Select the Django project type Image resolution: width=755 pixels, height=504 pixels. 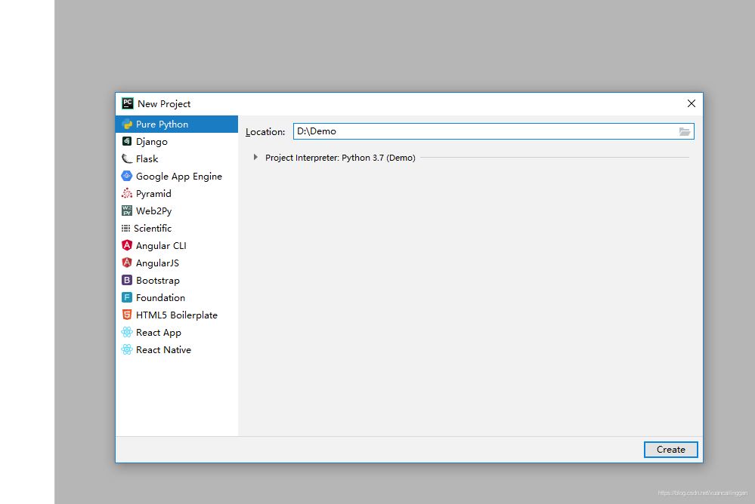[x=177, y=141]
